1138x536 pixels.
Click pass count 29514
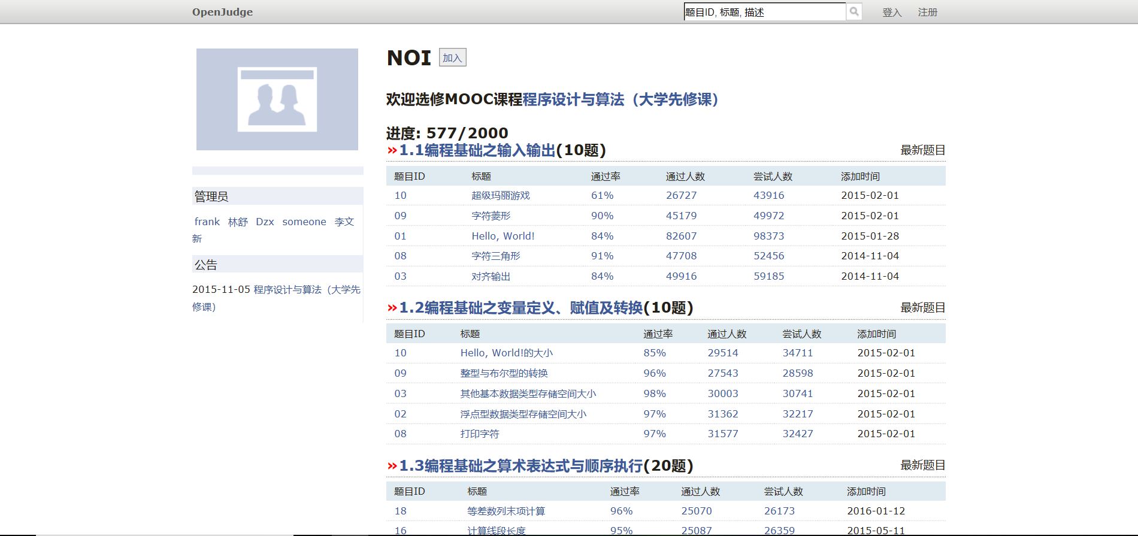tap(723, 353)
